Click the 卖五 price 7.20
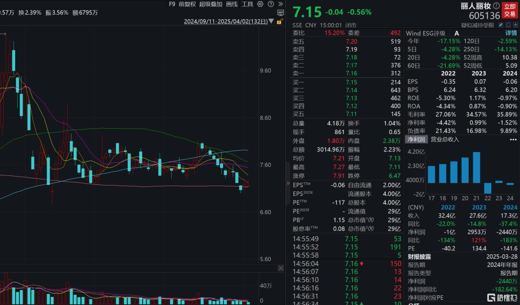 click(352, 41)
